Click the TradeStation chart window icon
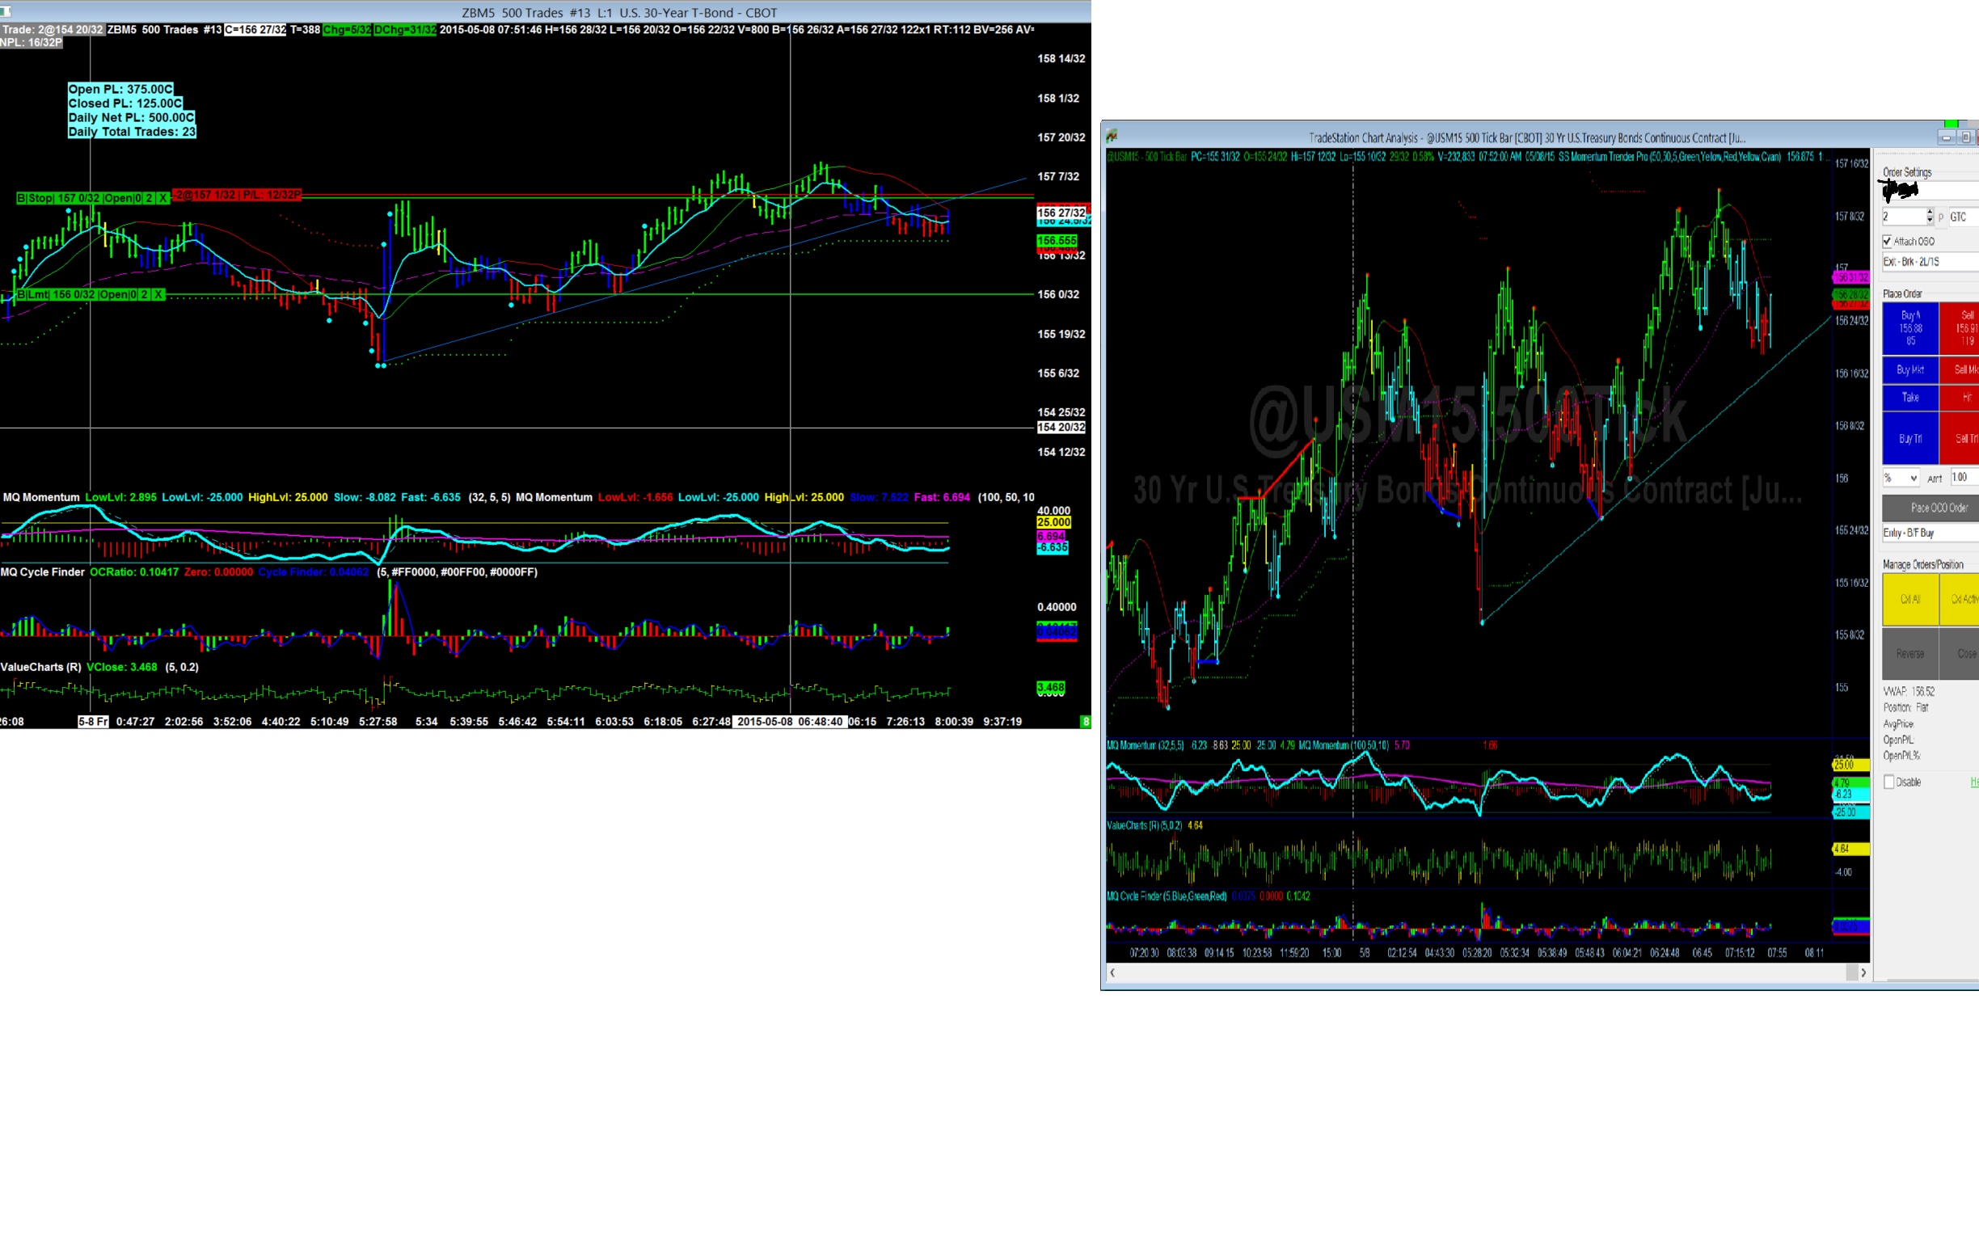The height and width of the screenshot is (1244, 1979). click(x=1112, y=136)
